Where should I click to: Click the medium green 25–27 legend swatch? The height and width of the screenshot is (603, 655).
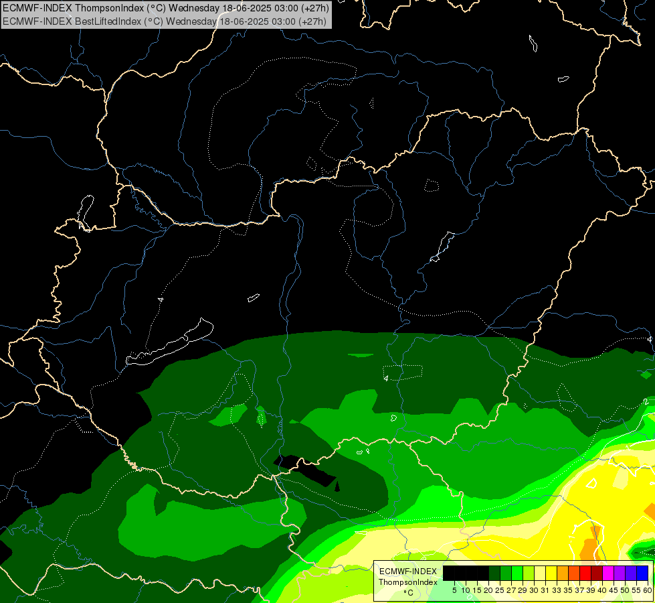pos(505,574)
